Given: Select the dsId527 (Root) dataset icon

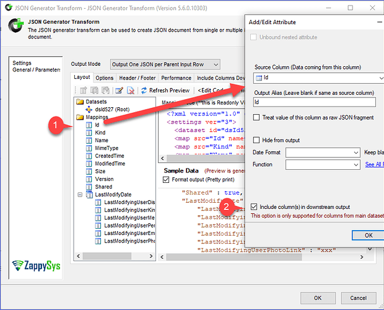Looking at the screenshot, I should 89,110.
